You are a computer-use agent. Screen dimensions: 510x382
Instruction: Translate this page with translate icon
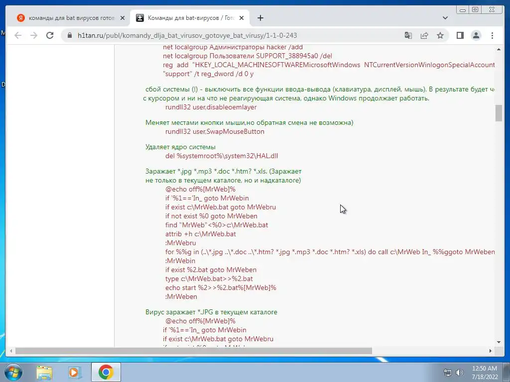tap(408, 35)
